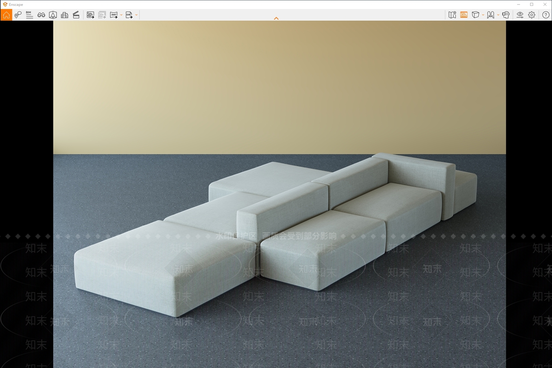This screenshot has width=552, height=368.
Task: Click the Batch Rendering icon
Action: click(x=102, y=15)
